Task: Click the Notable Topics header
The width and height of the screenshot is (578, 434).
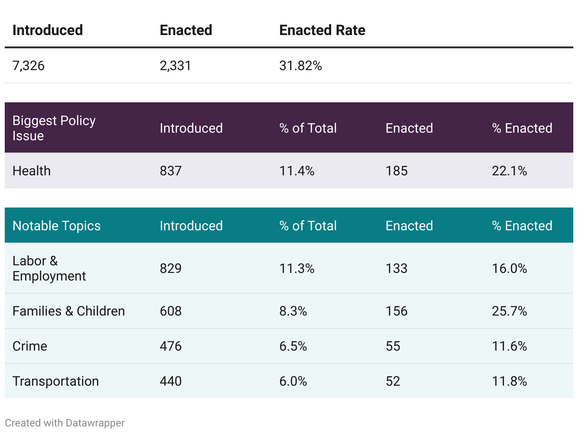Action: [56, 226]
